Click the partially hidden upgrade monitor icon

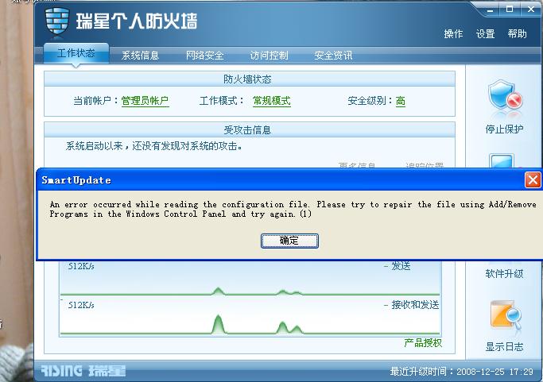point(501,161)
